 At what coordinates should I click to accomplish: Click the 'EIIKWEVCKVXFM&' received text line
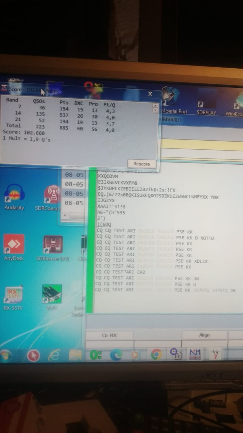(x=118, y=183)
